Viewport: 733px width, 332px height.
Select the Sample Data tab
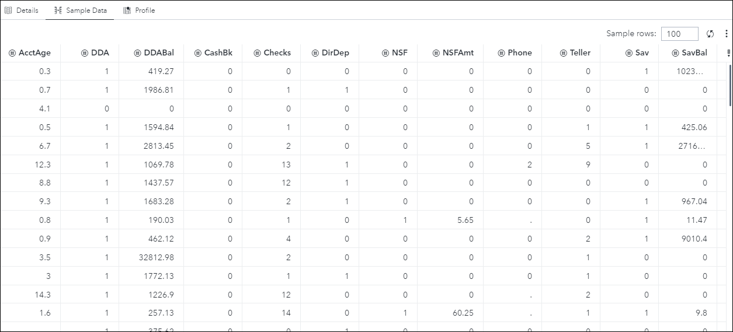(x=80, y=11)
